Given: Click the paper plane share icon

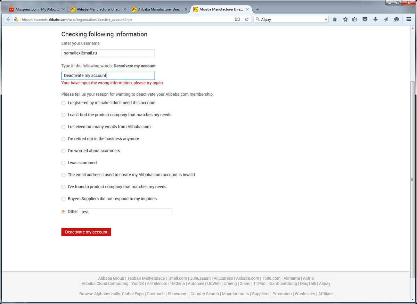Looking at the screenshot, I should (x=386, y=19).
